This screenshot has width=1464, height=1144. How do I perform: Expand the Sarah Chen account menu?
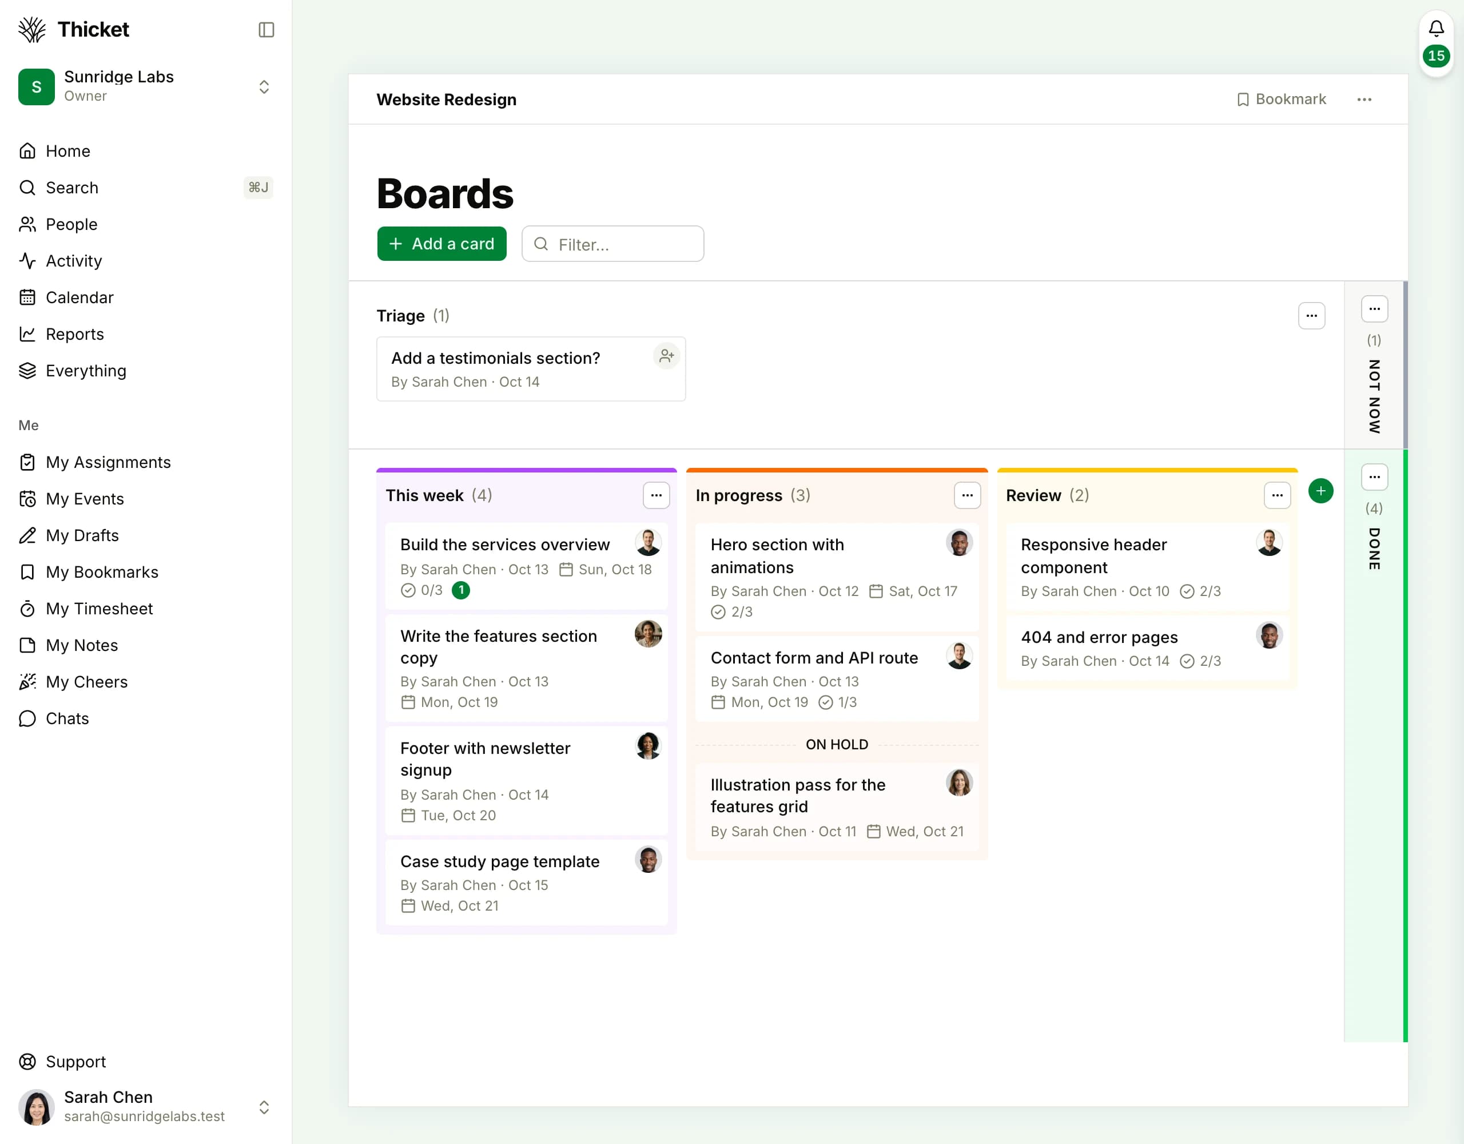pyautogui.click(x=264, y=1107)
